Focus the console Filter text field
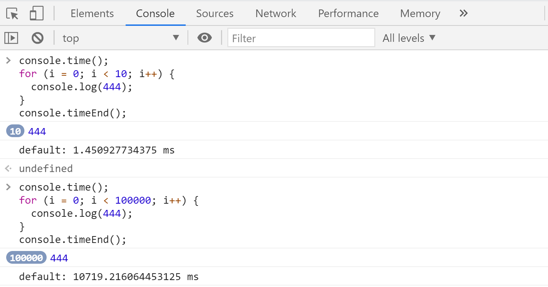The width and height of the screenshot is (548, 287). [x=301, y=38]
